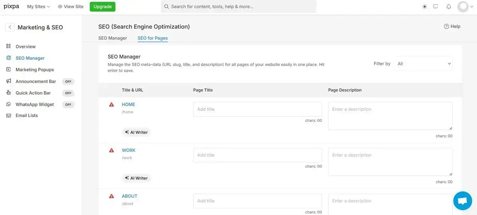Viewport: 477px width, 215px height.
Task: Click the Overview grid icon
Action: tap(8, 46)
